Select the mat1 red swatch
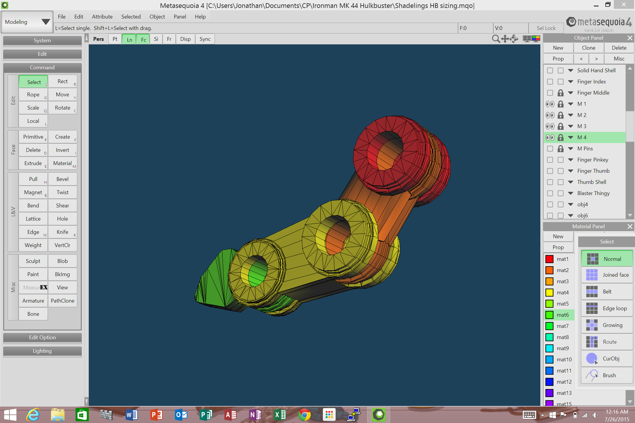This screenshot has height=423, width=635. tap(550, 259)
